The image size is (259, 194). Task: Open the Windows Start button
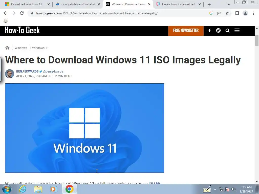[x=7, y=189]
